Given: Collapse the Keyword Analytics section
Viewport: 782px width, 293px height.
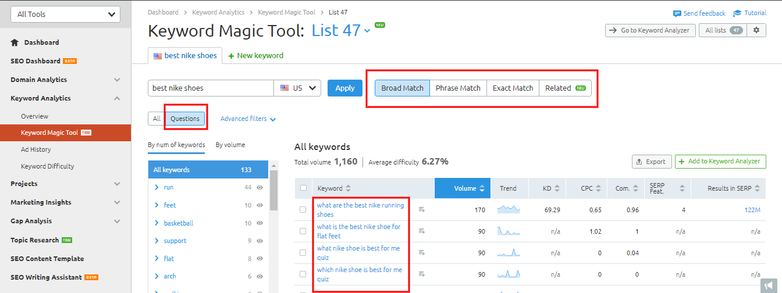Looking at the screenshot, I should pos(117,98).
